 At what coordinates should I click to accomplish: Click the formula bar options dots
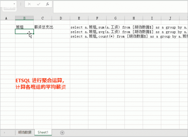21,4
